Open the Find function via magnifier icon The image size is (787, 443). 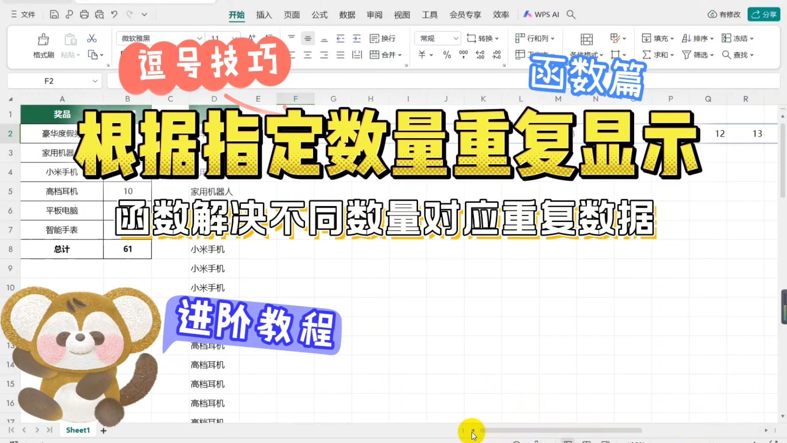pos(726,55)
